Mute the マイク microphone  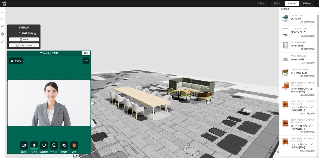[34, 145]
